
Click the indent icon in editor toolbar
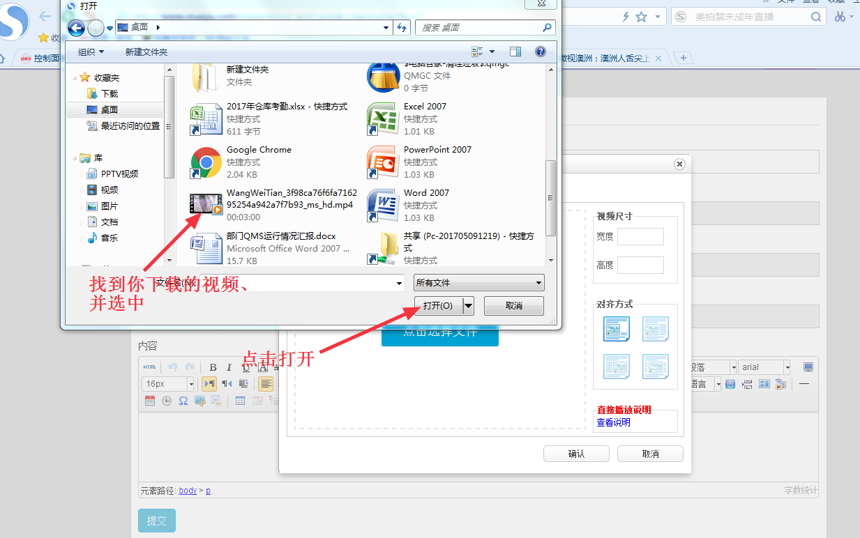click(x=243, y=384)
